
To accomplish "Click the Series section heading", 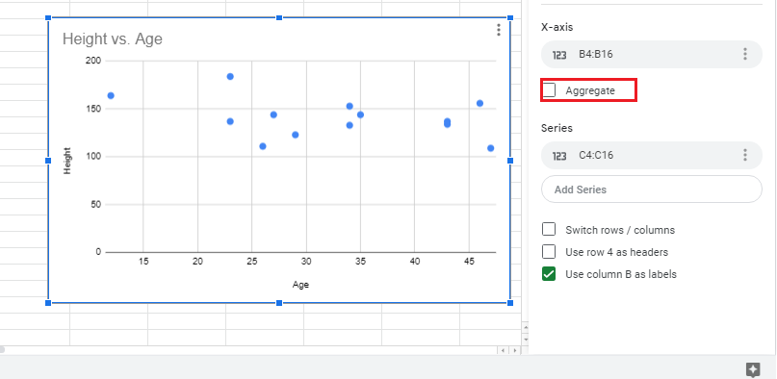I will click(557, 128).
